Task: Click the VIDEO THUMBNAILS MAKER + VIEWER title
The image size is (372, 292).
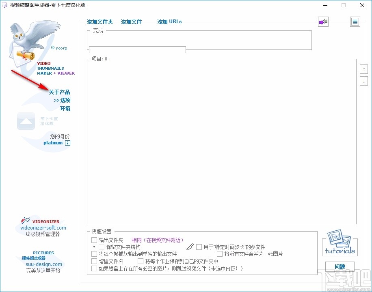Action: coord(56,68)
